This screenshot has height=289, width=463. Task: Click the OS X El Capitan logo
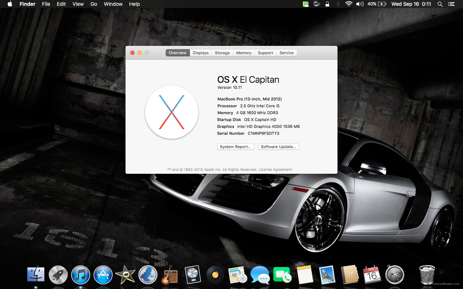[x=172, y=112]
